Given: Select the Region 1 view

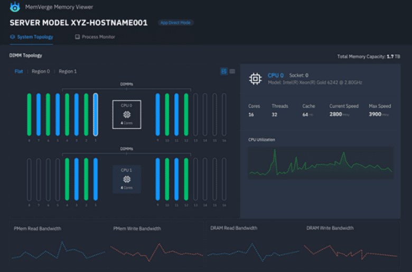Looking at the screenshot, I should [68, 71].
